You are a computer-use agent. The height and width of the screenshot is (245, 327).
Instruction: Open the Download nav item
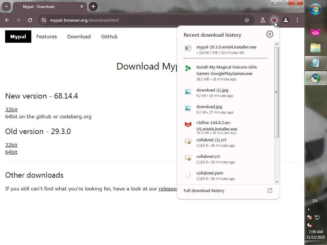coord(79,36)
